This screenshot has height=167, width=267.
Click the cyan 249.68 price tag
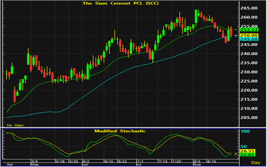[x=249, y=39]
